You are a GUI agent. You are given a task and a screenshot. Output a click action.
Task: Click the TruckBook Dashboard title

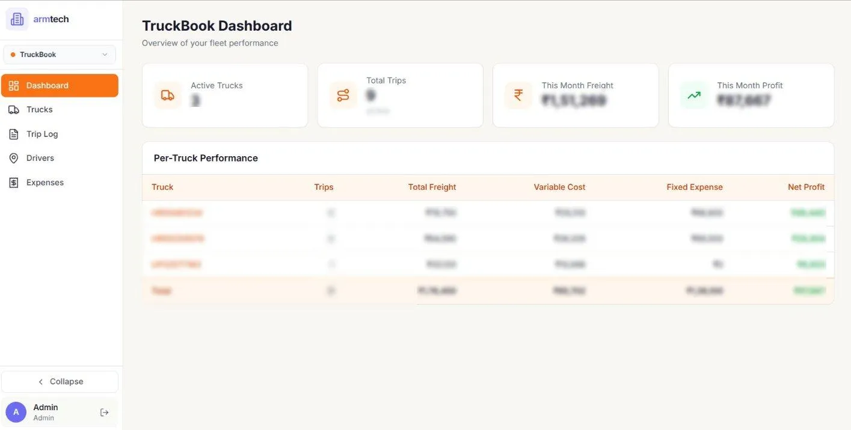pyautogui.click(x=217, y=26)
